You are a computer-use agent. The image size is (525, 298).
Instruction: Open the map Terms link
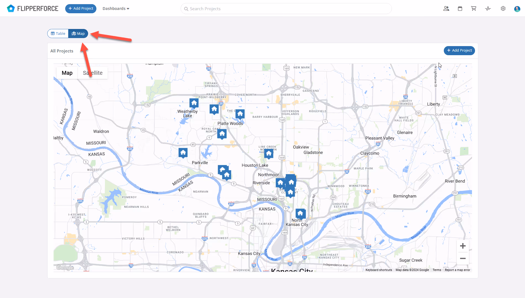click(x=437, y=270)
